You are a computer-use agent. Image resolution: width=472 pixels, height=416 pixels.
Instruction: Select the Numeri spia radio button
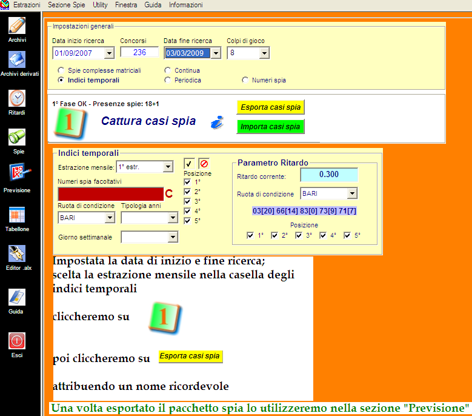pos(245,80)
